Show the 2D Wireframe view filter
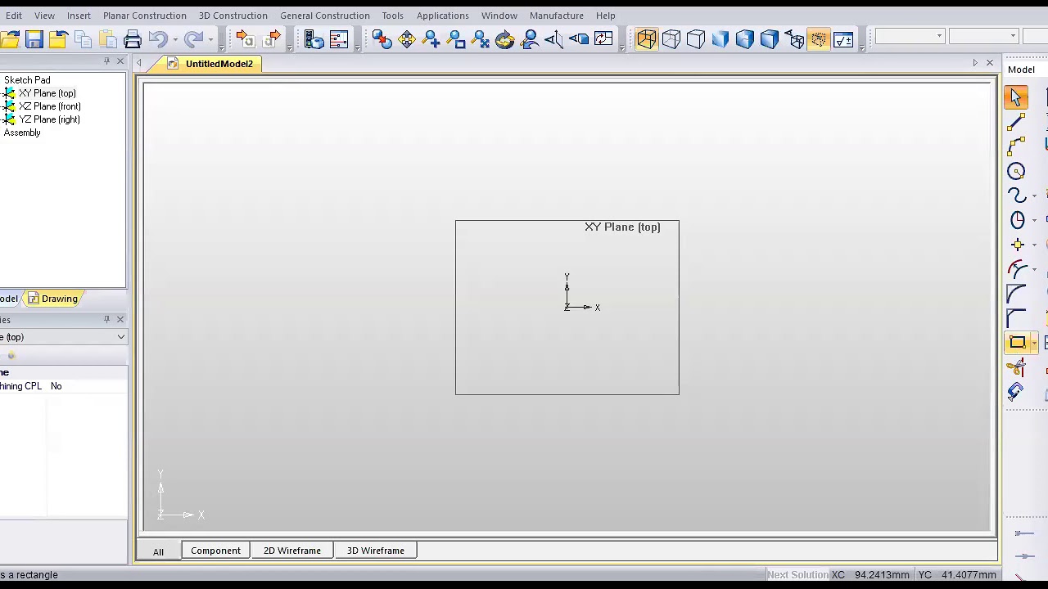This screenshot has height=589, width=1048. point(292,551)
